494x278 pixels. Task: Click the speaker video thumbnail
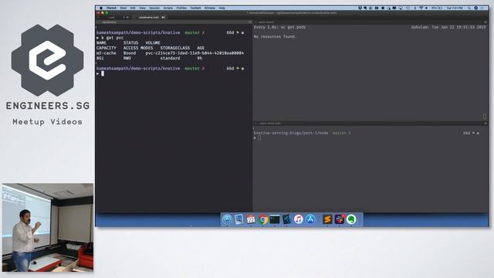(48, 227)
